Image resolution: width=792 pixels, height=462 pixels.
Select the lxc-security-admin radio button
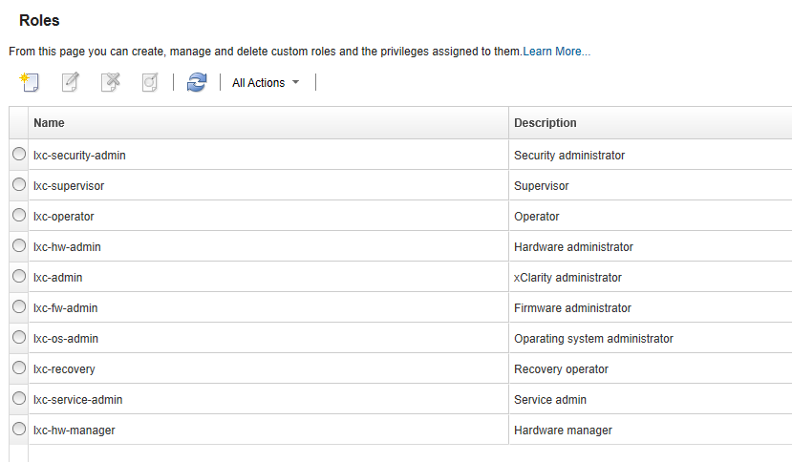click(19, 155)
